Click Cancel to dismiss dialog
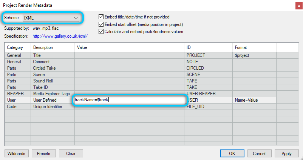This screenshot has width=303, height=160. pyautogui.click(x=259, y=154)
